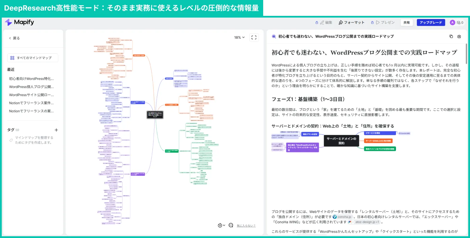Viewport: 470px width, 238px height.
Task: Open the user avatar account menu
Action: tap(452, 23)
